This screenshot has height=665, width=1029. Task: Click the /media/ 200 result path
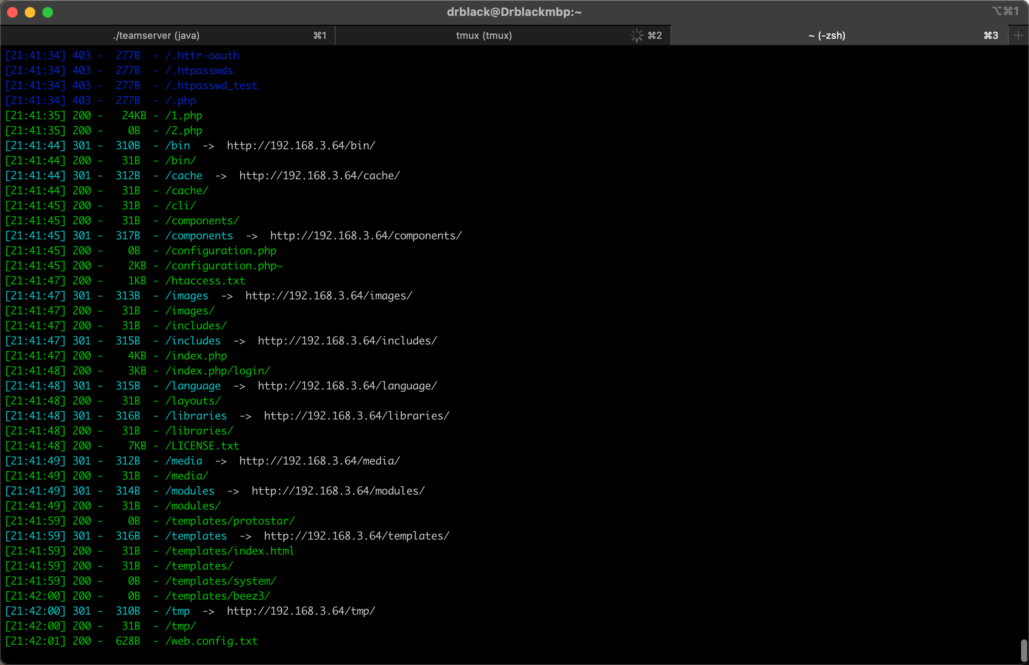pyautogui.click(x=187, y=476)
